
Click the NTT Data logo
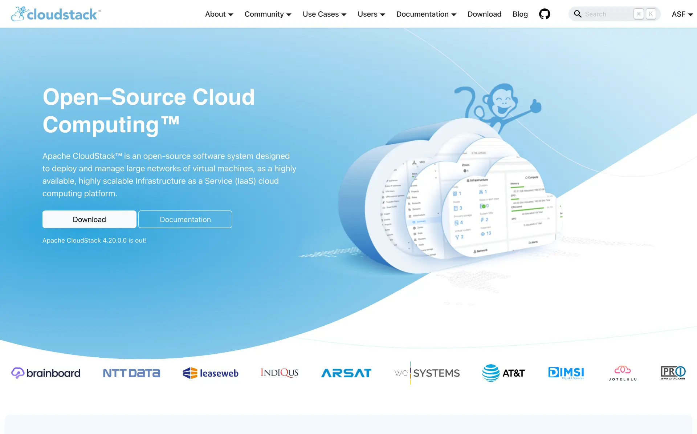tap(131, 373)
